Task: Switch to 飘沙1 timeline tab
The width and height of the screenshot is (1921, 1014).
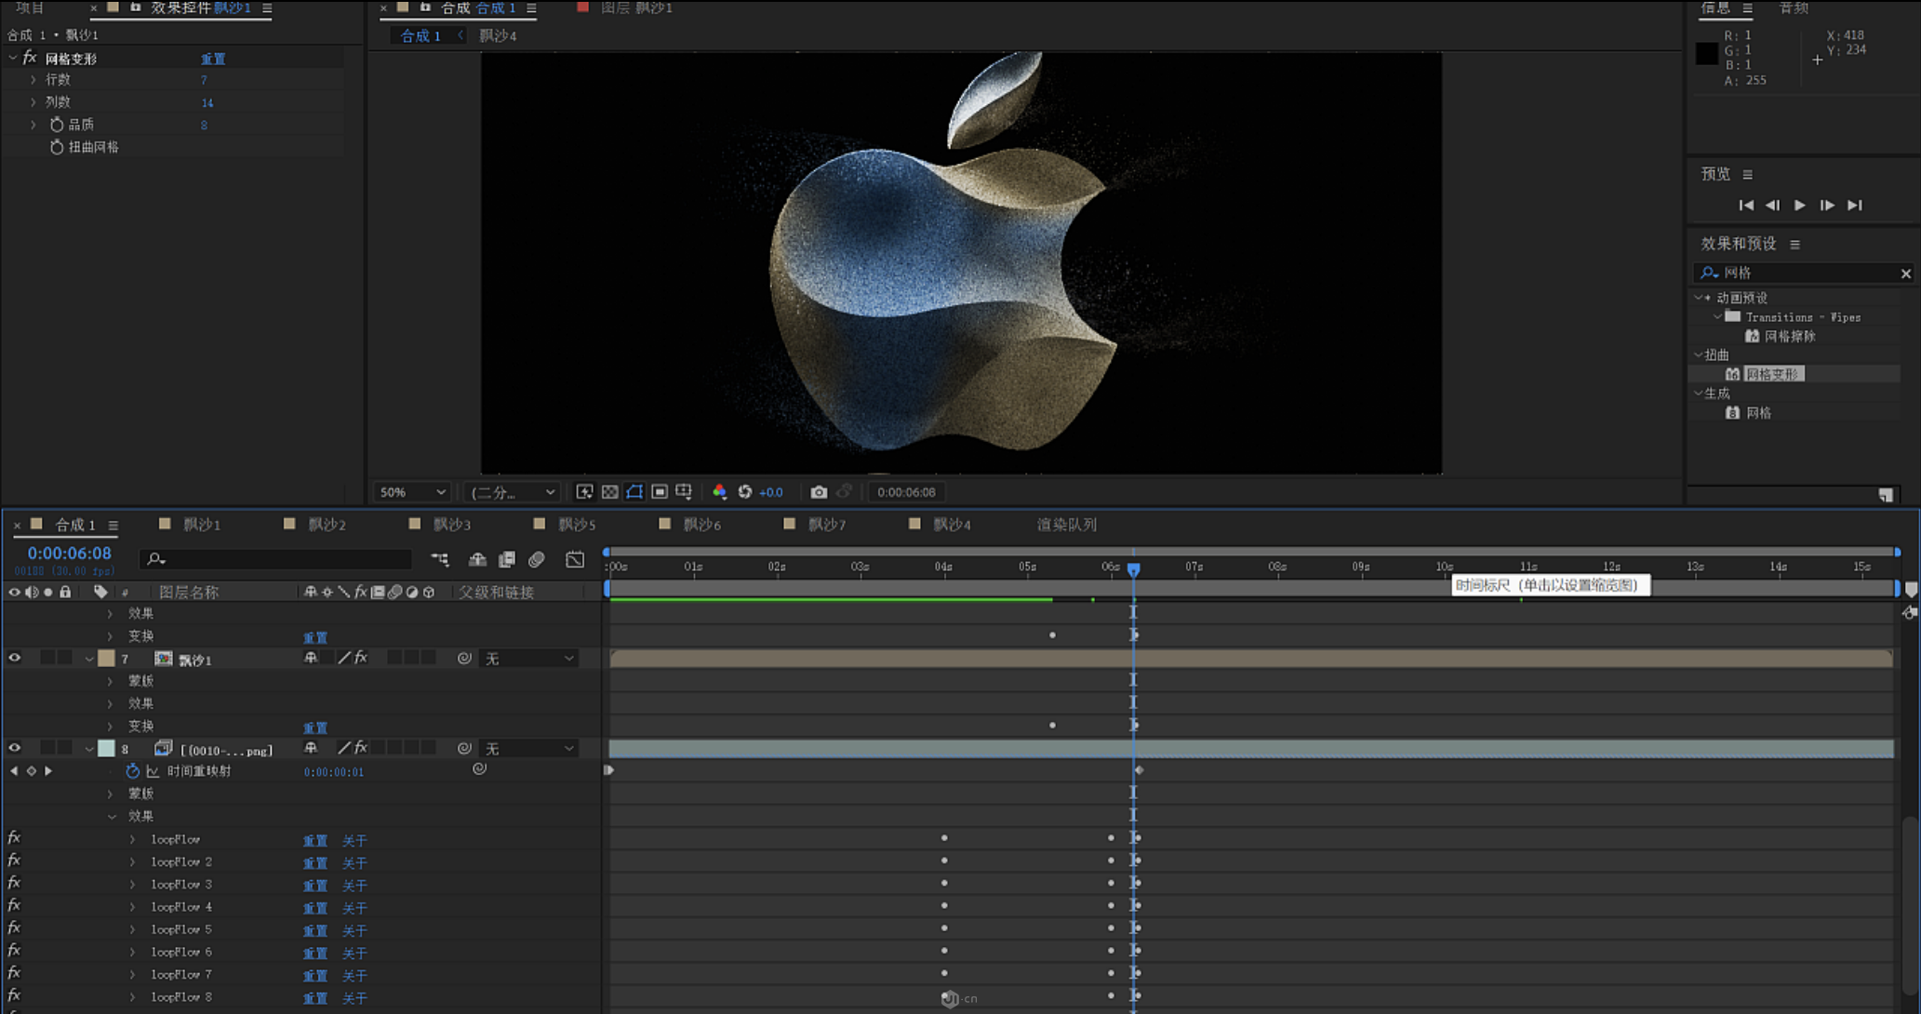Action: click(x=202, y=525)
